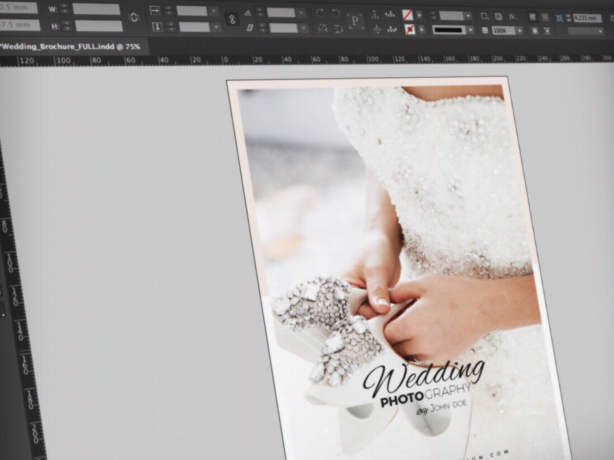614x460 pixels.
Task: Click the stroke weight input field
Action: [451, 16]
